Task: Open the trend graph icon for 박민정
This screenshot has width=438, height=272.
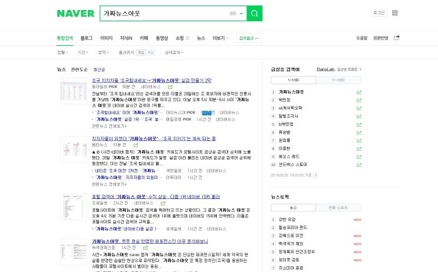Action: tap(359, 100)
